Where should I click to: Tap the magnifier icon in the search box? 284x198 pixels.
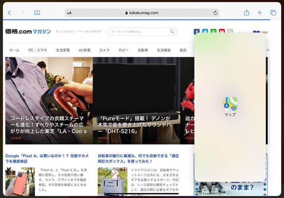pyautogui.click(x=172, y=32)
